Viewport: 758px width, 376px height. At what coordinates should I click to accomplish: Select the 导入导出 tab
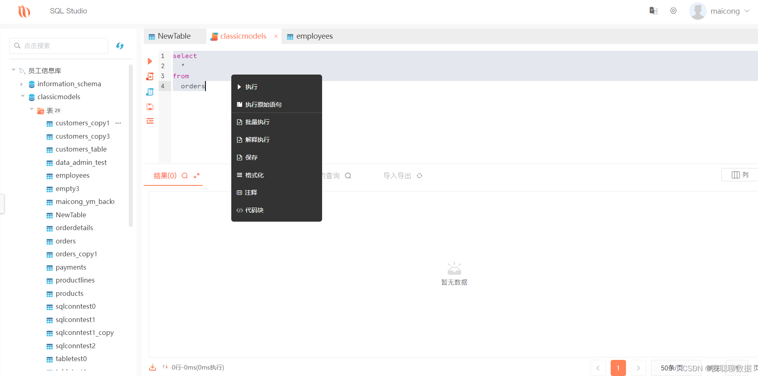[397, 176]
